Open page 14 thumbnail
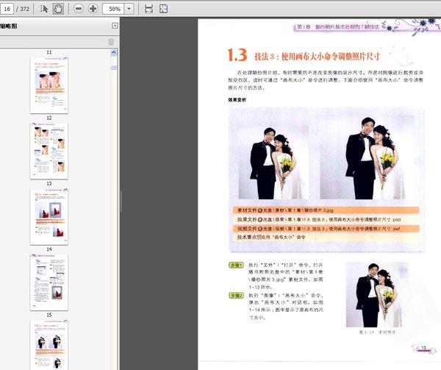This screenshot has height=370, width=441. (x=49, y=282)
